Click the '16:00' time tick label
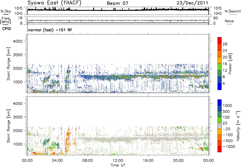This screenshot has width=241, height=167. click(148, 161)
